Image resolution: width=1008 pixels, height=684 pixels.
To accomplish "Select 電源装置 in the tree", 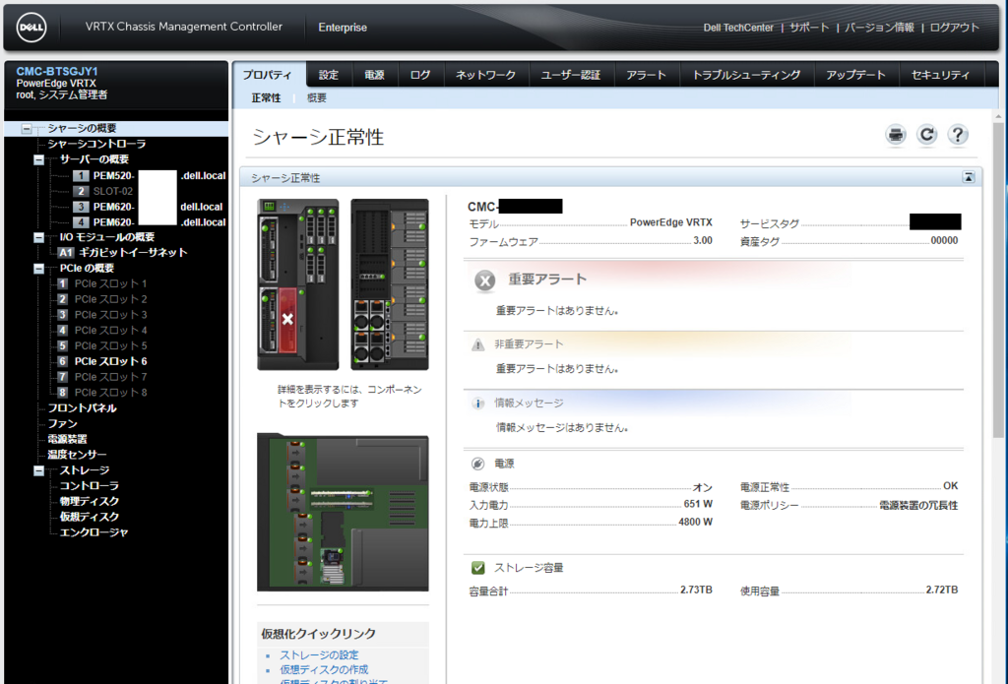I will click(67, 439).
